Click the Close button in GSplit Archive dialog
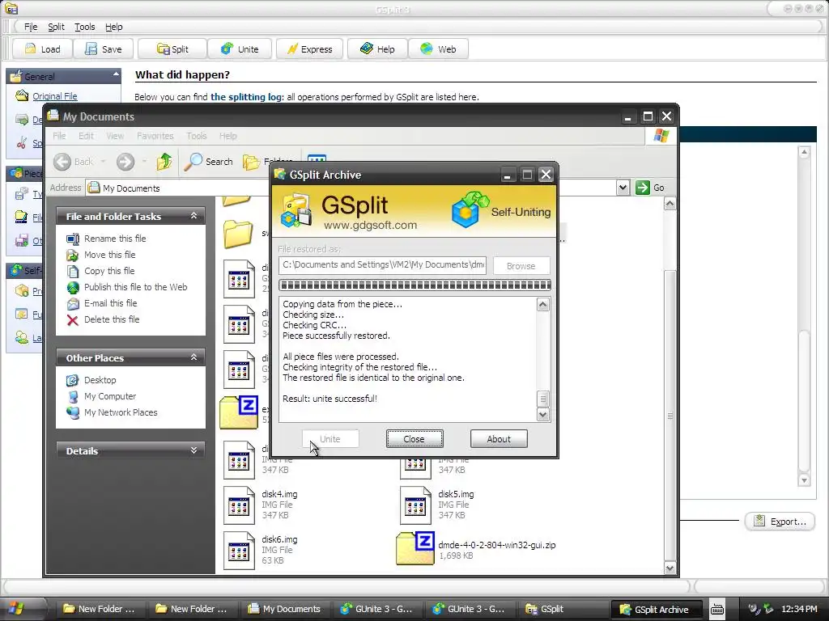 pyautogui.click(x=414, y=439)
